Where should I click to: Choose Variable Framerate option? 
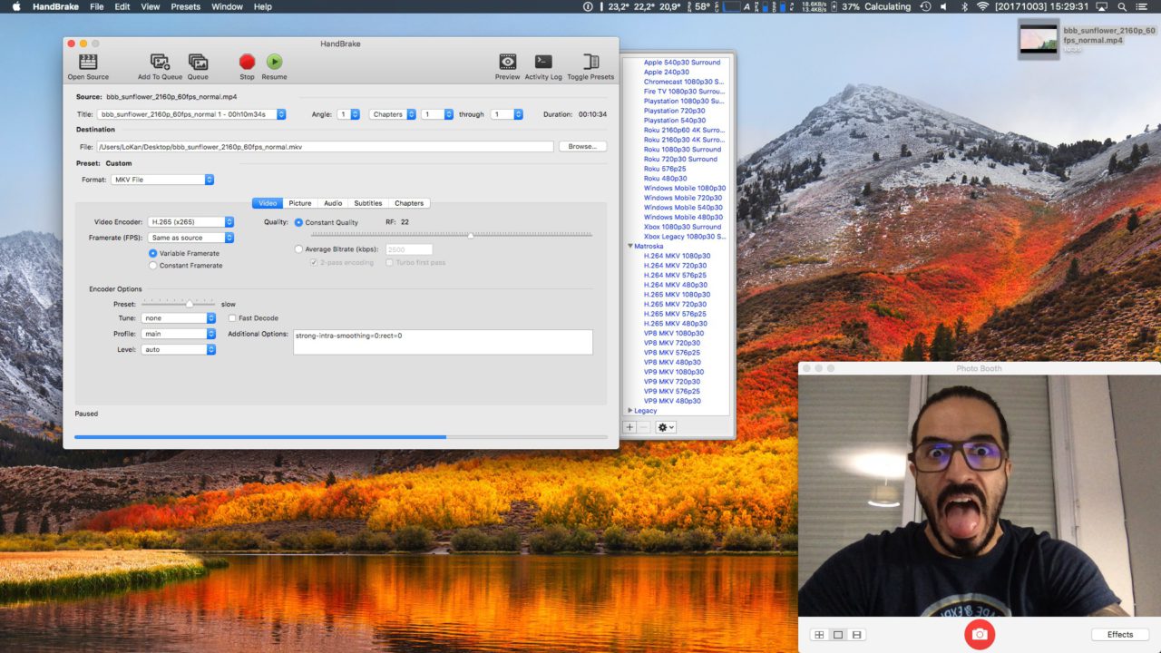153,253
